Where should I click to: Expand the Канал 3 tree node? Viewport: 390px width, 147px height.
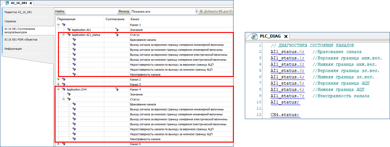coord(58,84)
